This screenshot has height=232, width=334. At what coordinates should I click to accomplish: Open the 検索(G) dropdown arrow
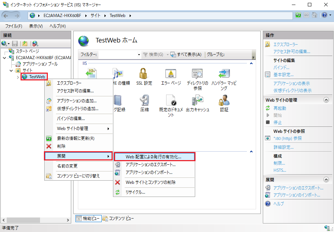pyautogui.click(x=168, y=55)
